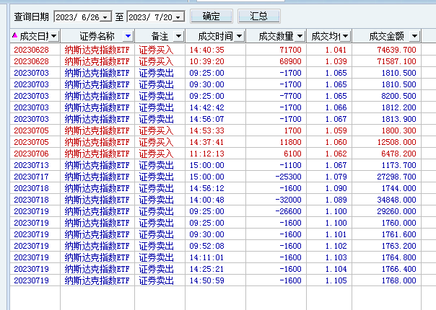Sort by 证券名称 column header
Image resolution: width=436 pixels, height=310 pixels.
click(97, 36)
